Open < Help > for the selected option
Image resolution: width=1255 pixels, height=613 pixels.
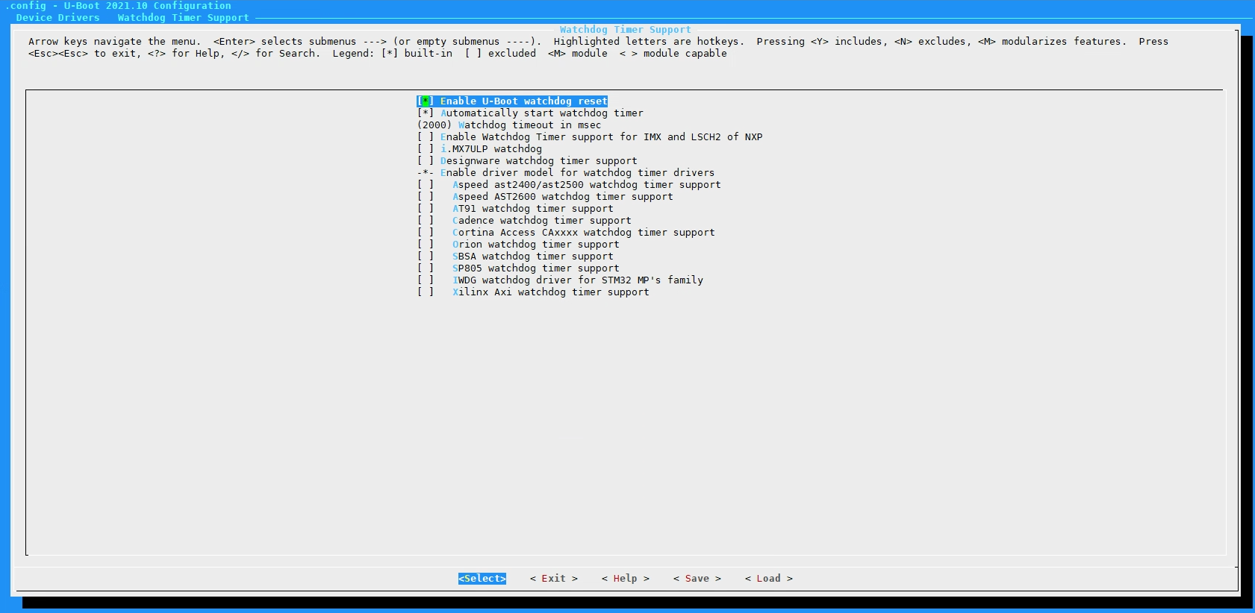626,579
